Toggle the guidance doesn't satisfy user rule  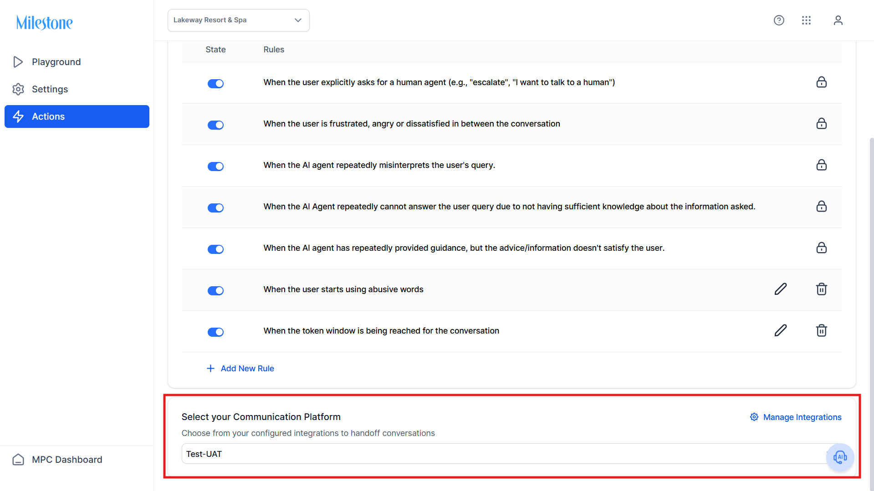coord(215,249)
